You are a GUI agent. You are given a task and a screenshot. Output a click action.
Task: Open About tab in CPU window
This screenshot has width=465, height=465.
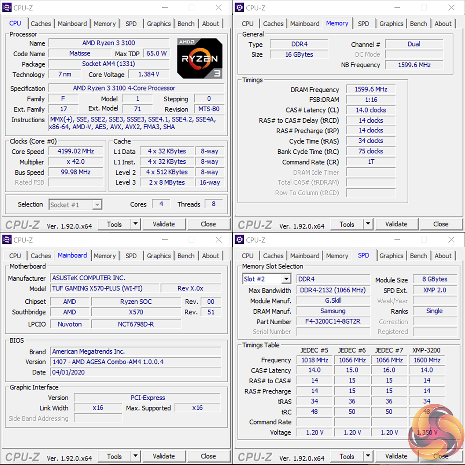210,23
